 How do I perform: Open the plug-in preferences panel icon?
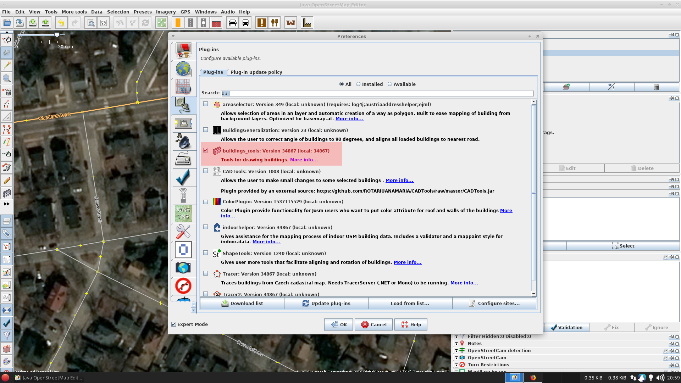(x=183, y=105)
